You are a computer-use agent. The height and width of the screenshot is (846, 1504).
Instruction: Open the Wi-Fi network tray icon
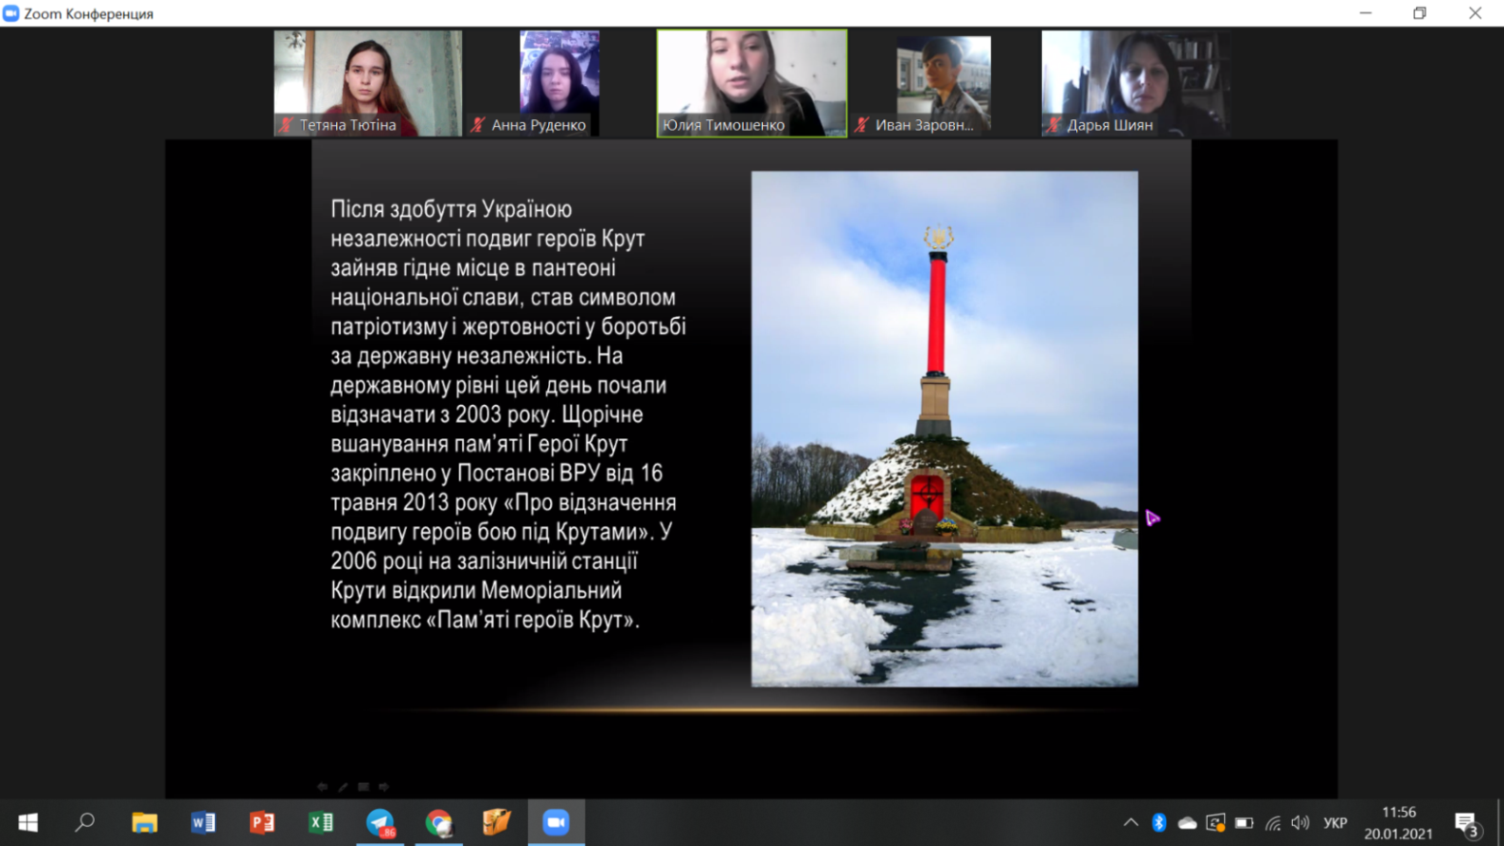point(1273,822)
